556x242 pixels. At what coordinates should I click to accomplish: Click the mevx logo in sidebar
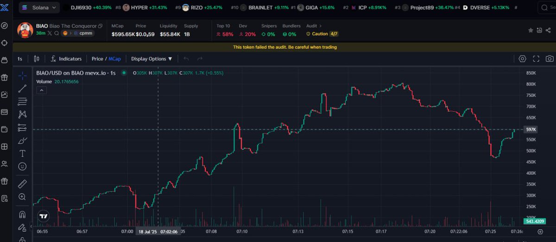[5, 8]
